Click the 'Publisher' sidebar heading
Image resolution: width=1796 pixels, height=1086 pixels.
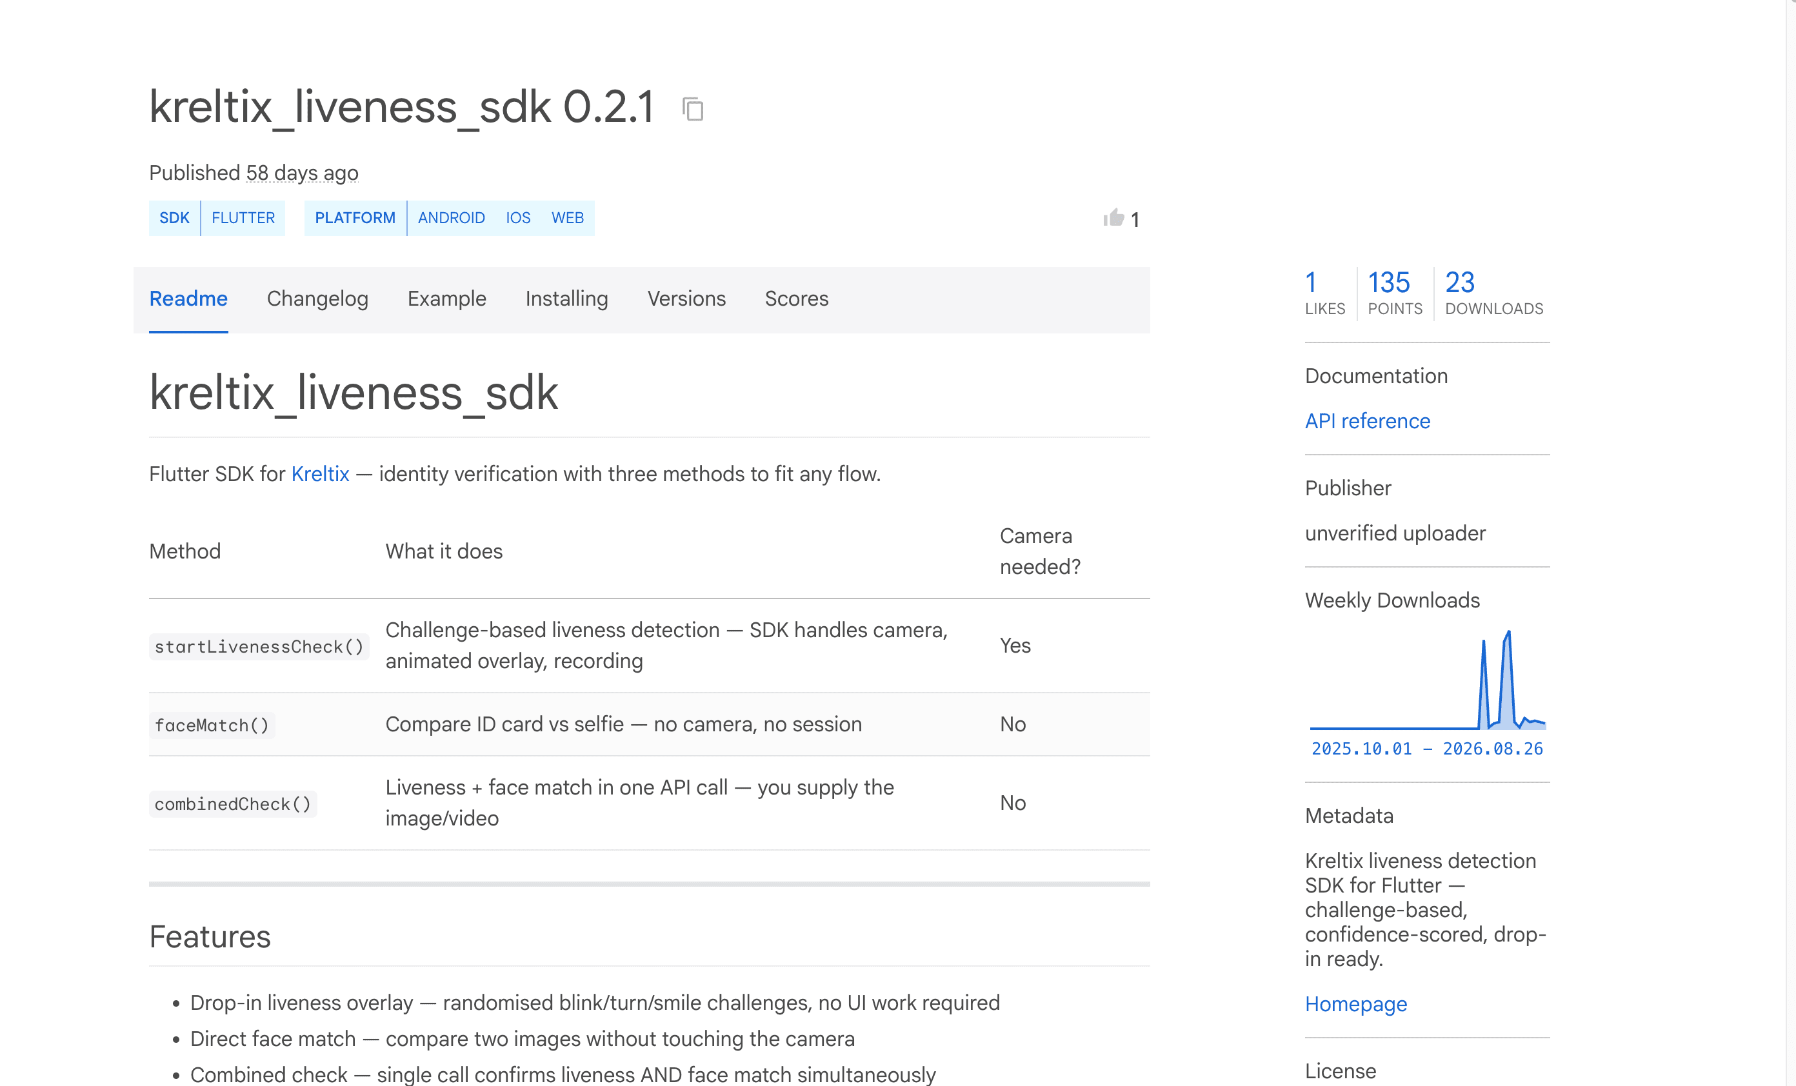tap(1348, 488)
